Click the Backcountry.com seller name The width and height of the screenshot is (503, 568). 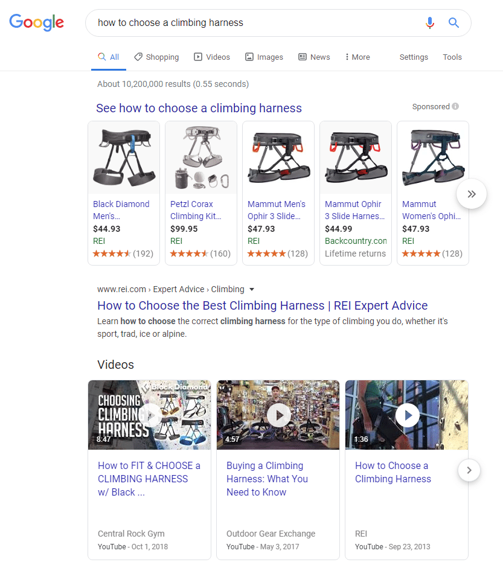[x=356, y=241]
